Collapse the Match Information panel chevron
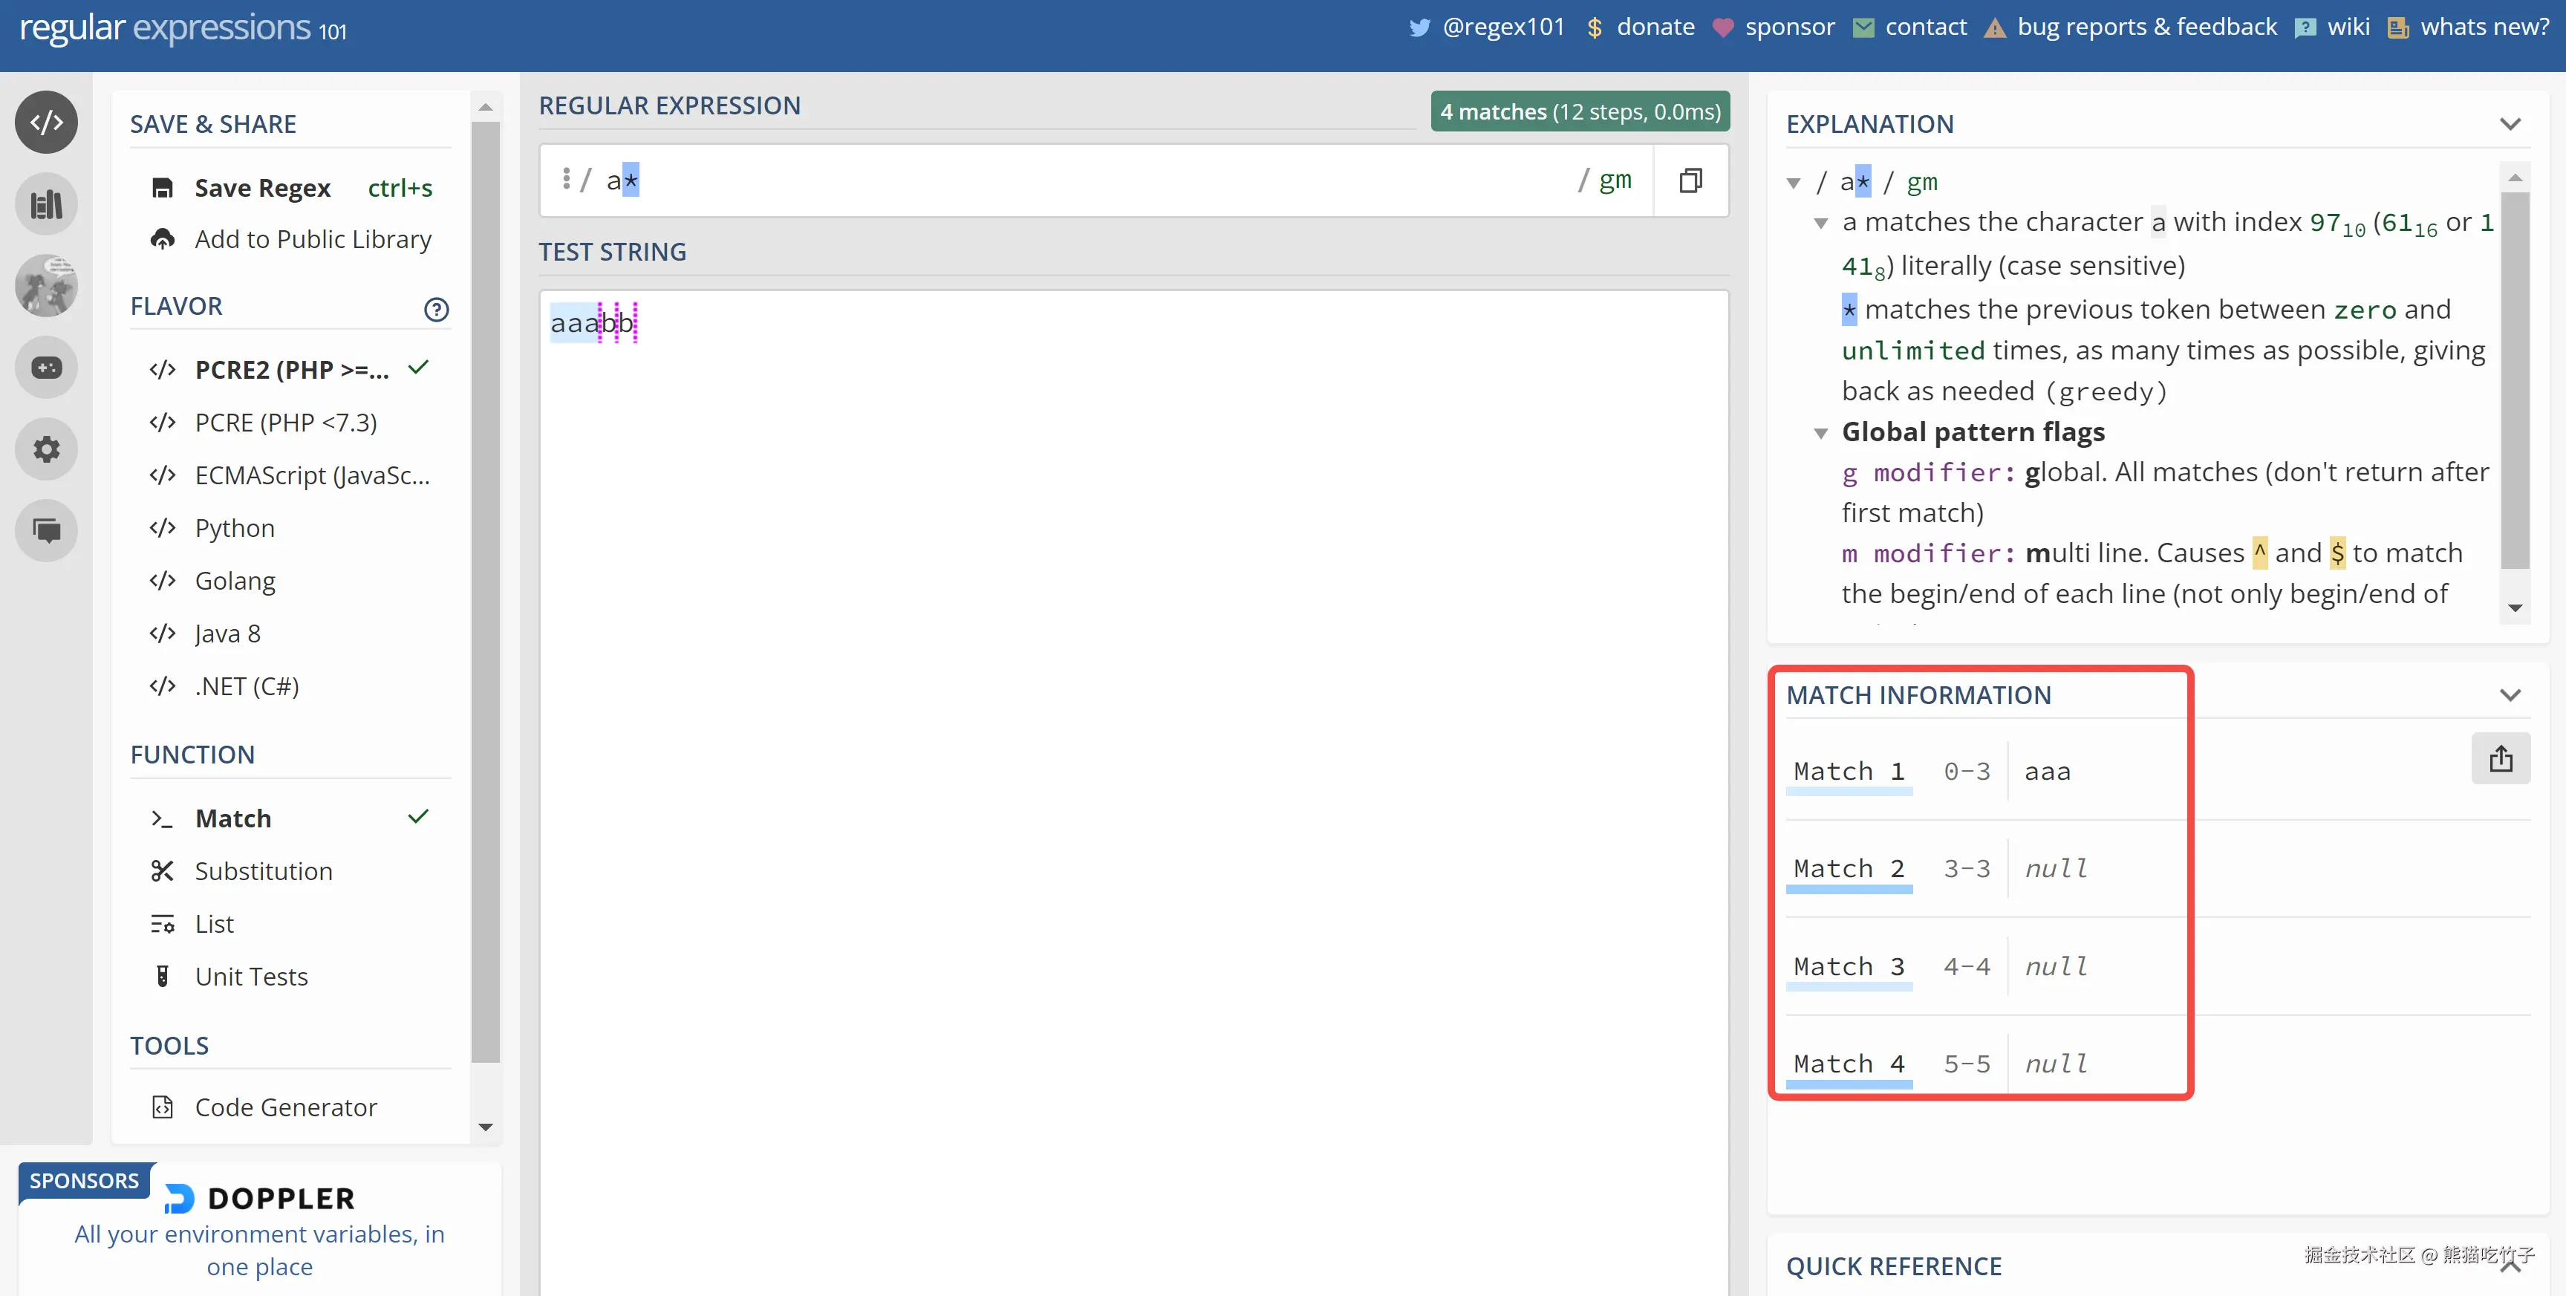The image size is (2566, 1296). pos(2510,695)
